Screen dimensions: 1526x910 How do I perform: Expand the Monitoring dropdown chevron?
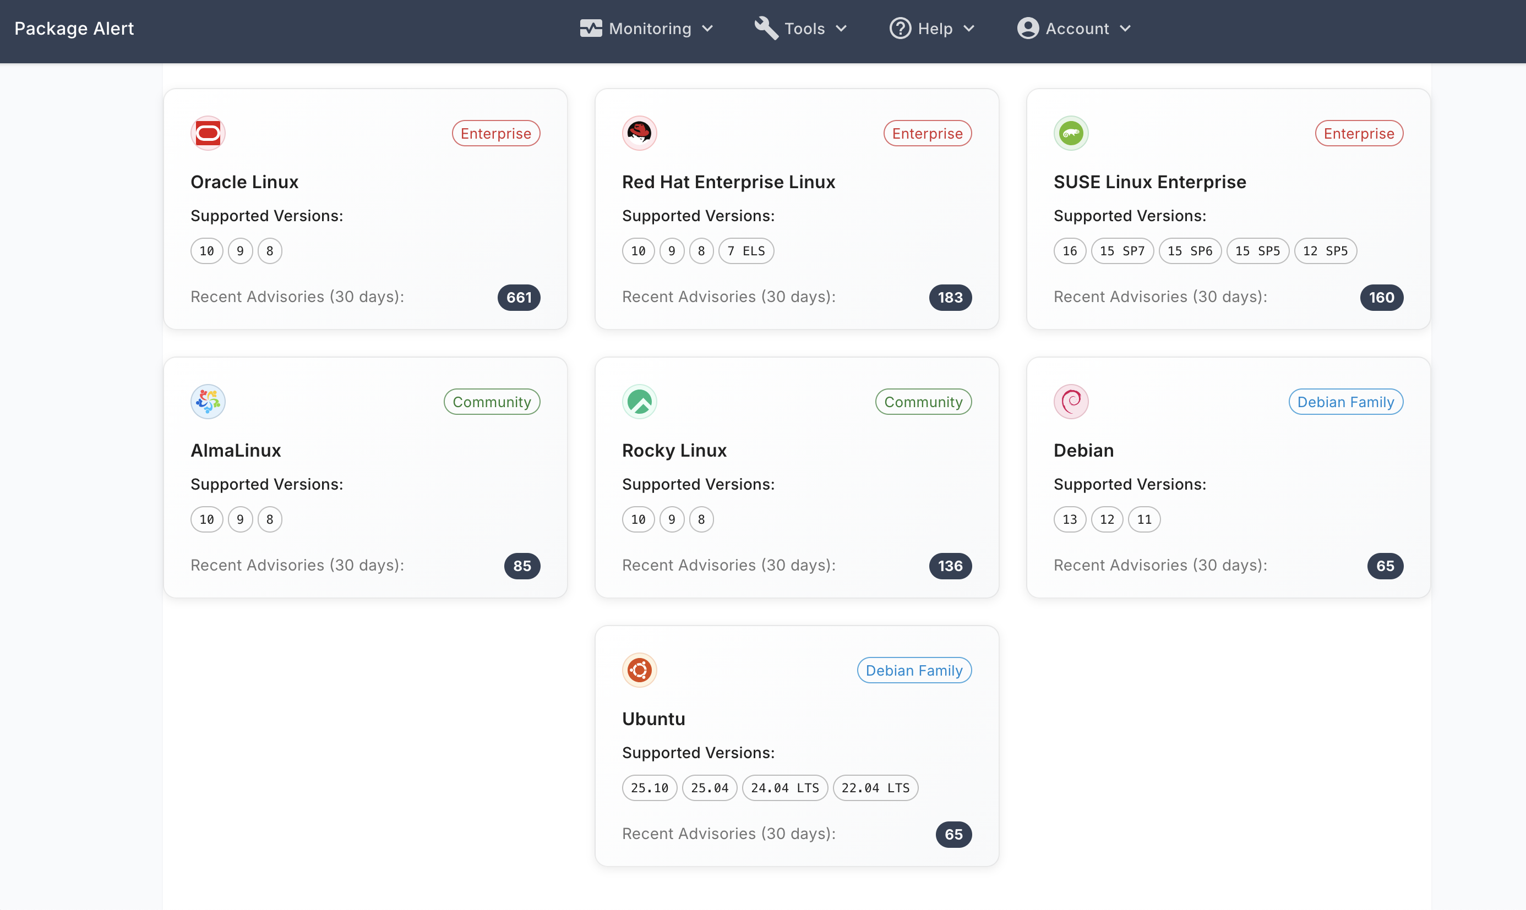(x=707, y=29)
